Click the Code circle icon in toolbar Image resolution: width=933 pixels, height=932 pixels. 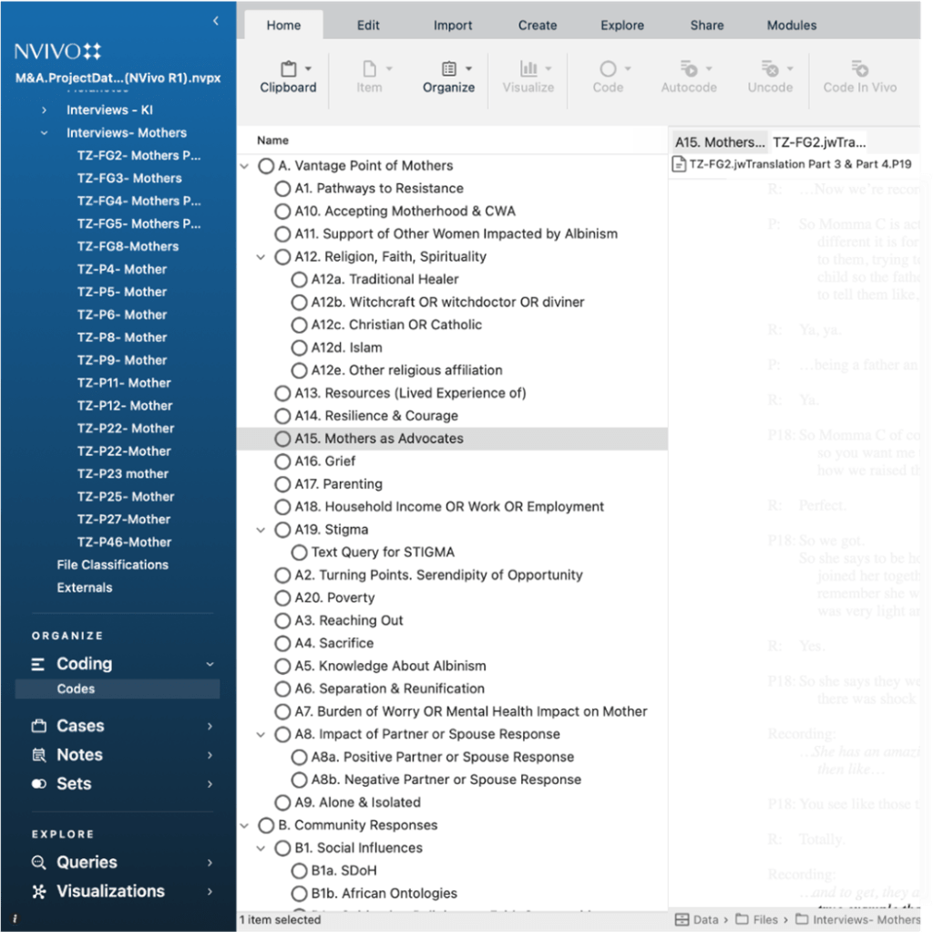coord(608,69)
